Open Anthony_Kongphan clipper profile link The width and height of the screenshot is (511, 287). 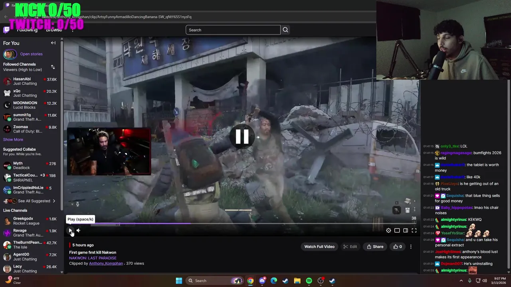pyautogui.click(x=106, y=263)
